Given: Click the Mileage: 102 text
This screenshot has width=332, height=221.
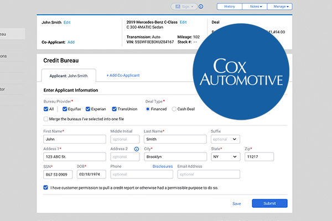Looking at the screenshot, I should 189,37.
